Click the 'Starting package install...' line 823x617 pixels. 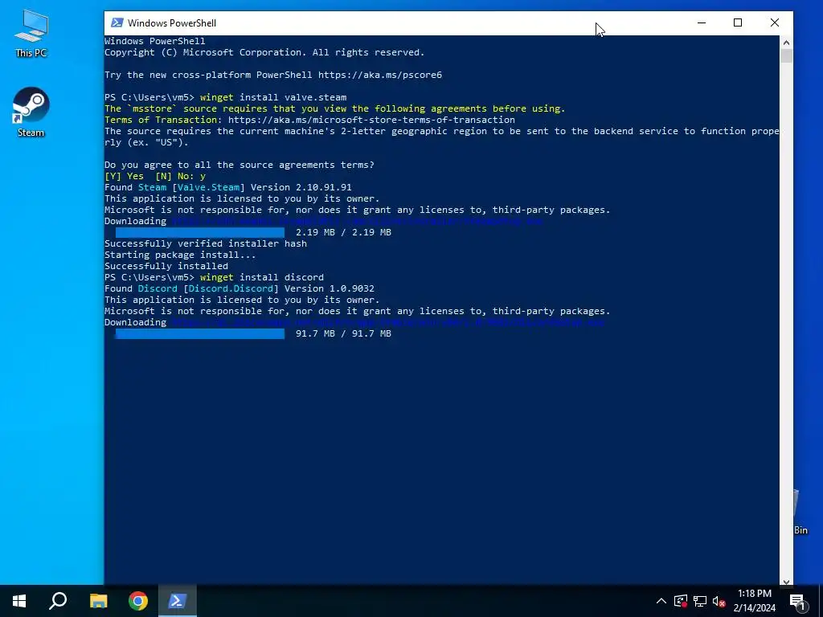pyautogui.click(x=180, y=255)
